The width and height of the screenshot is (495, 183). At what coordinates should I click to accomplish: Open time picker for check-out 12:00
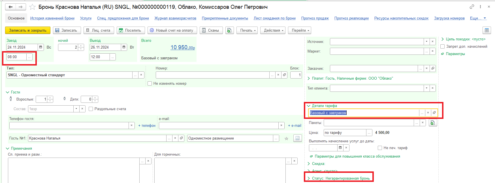click(113, 57)
